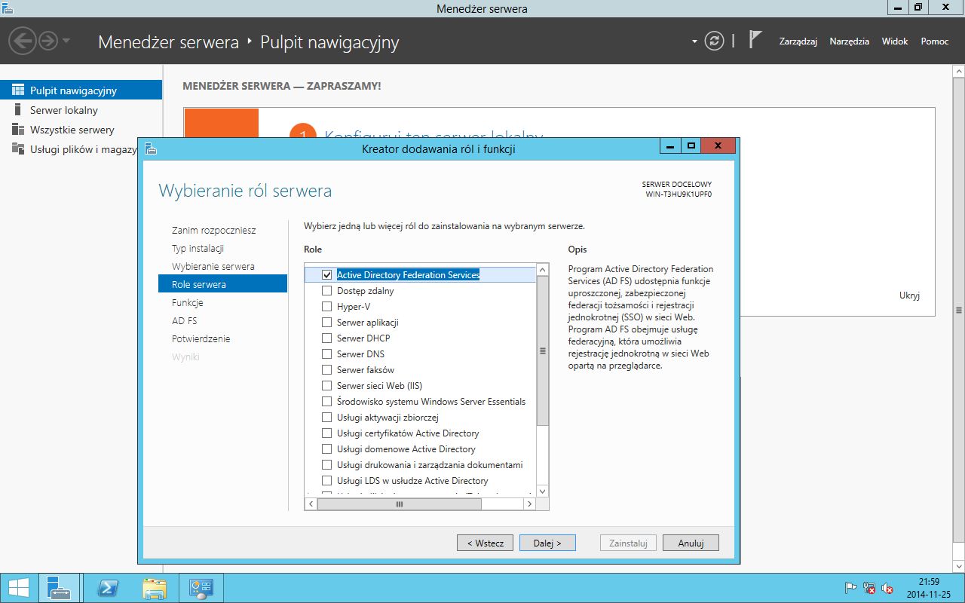Open the Widok menu
965x603 pixels.
point(895,41)
